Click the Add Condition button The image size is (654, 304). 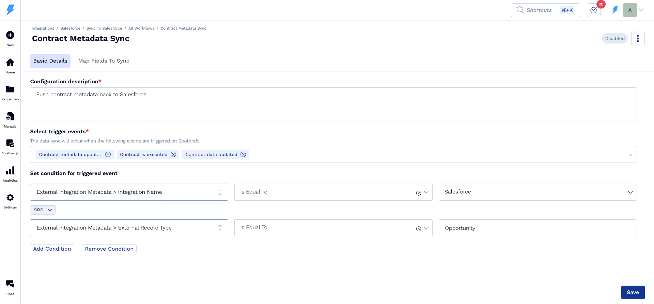point(52,249)
